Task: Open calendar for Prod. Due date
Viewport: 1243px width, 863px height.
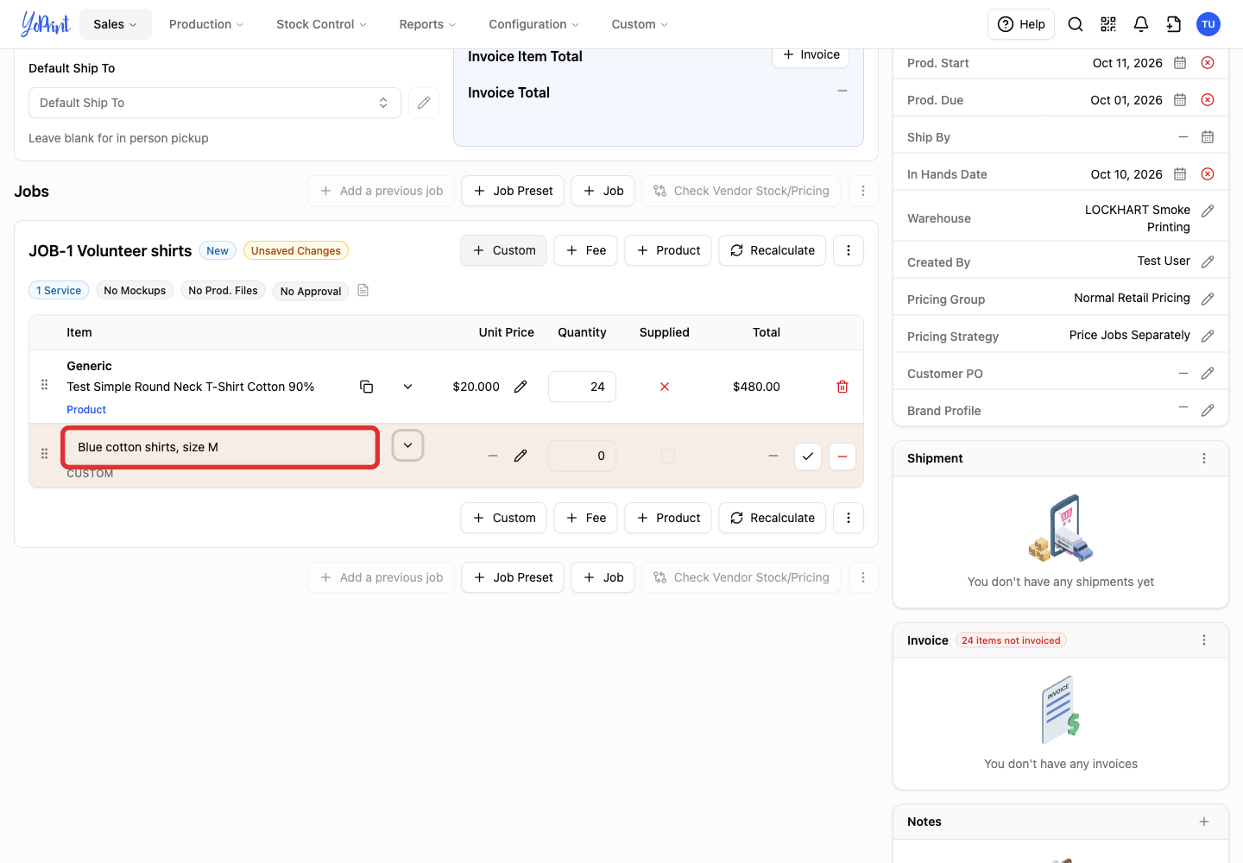Action: (x=1180, y=100)
